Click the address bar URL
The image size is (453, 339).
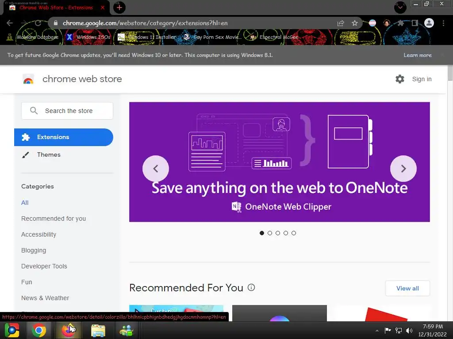click(145, 23)
